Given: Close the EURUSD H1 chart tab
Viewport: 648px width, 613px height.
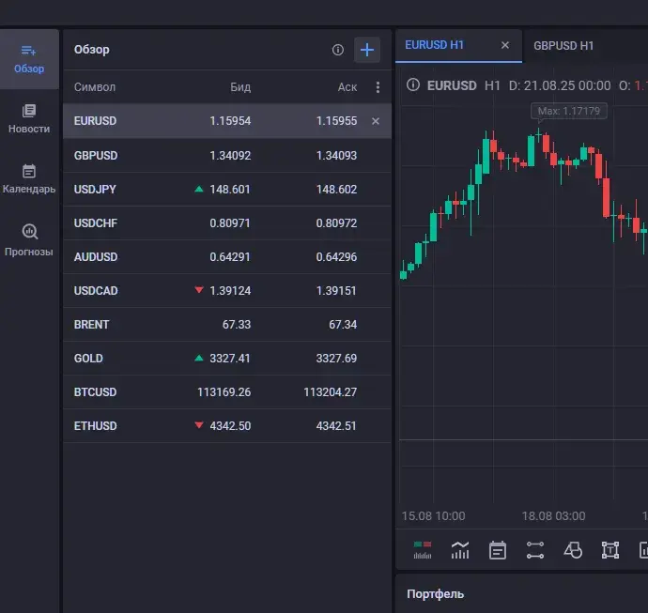Looking at the screenshot, I should pos(505,45).
